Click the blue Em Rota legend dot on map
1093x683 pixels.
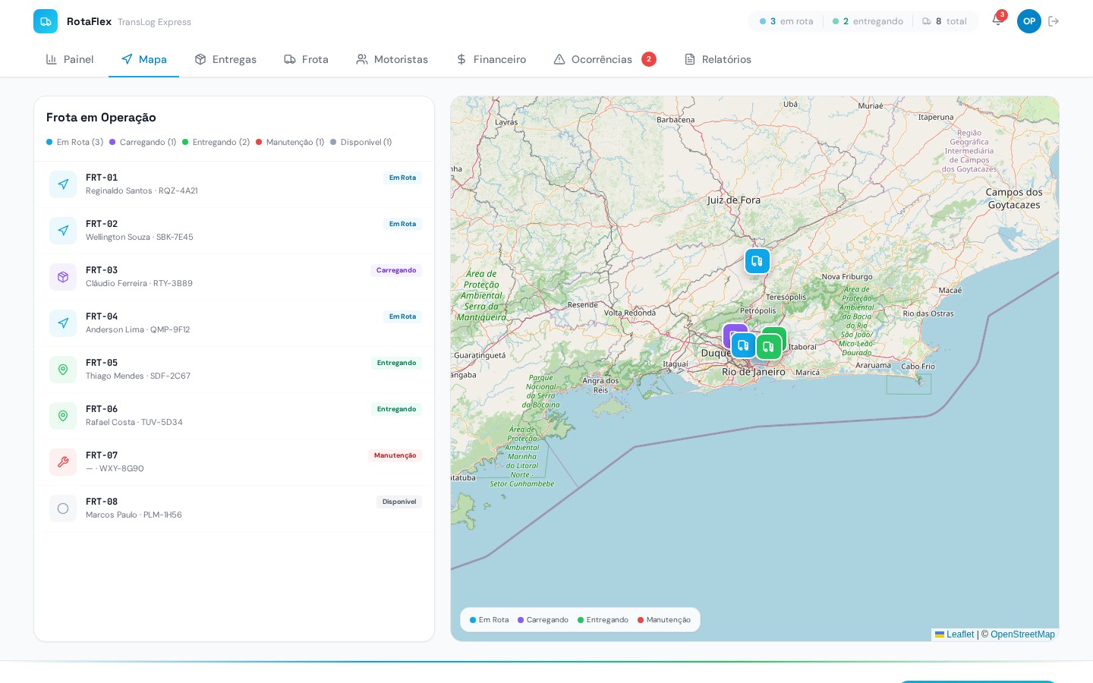(x=473, y=620)
